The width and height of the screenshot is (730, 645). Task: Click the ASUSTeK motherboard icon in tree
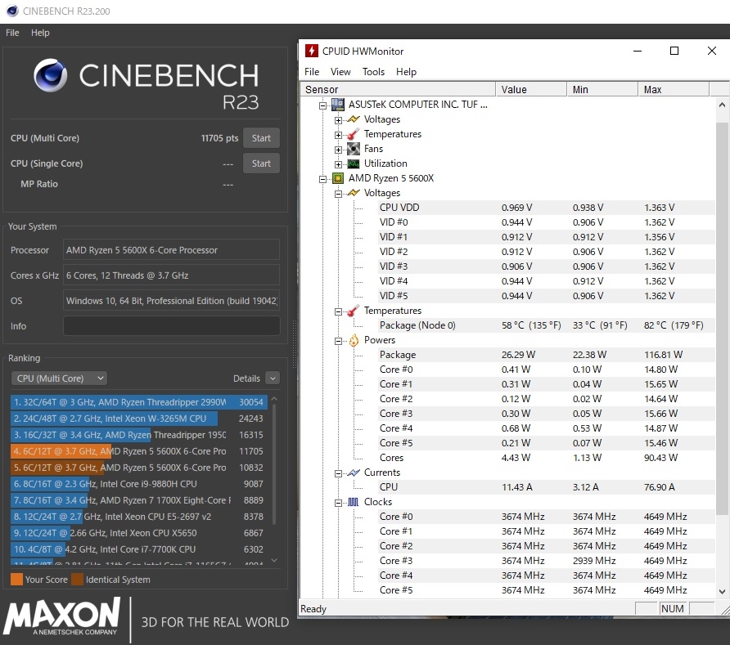point(338,105)
